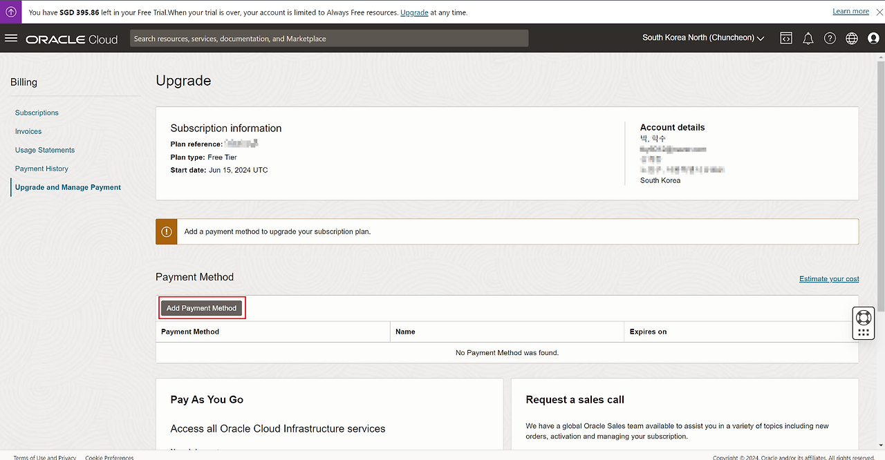Go to Subscriptions in Billing menu
Screen dimensions: 885x460
click(x=37, y=113)
